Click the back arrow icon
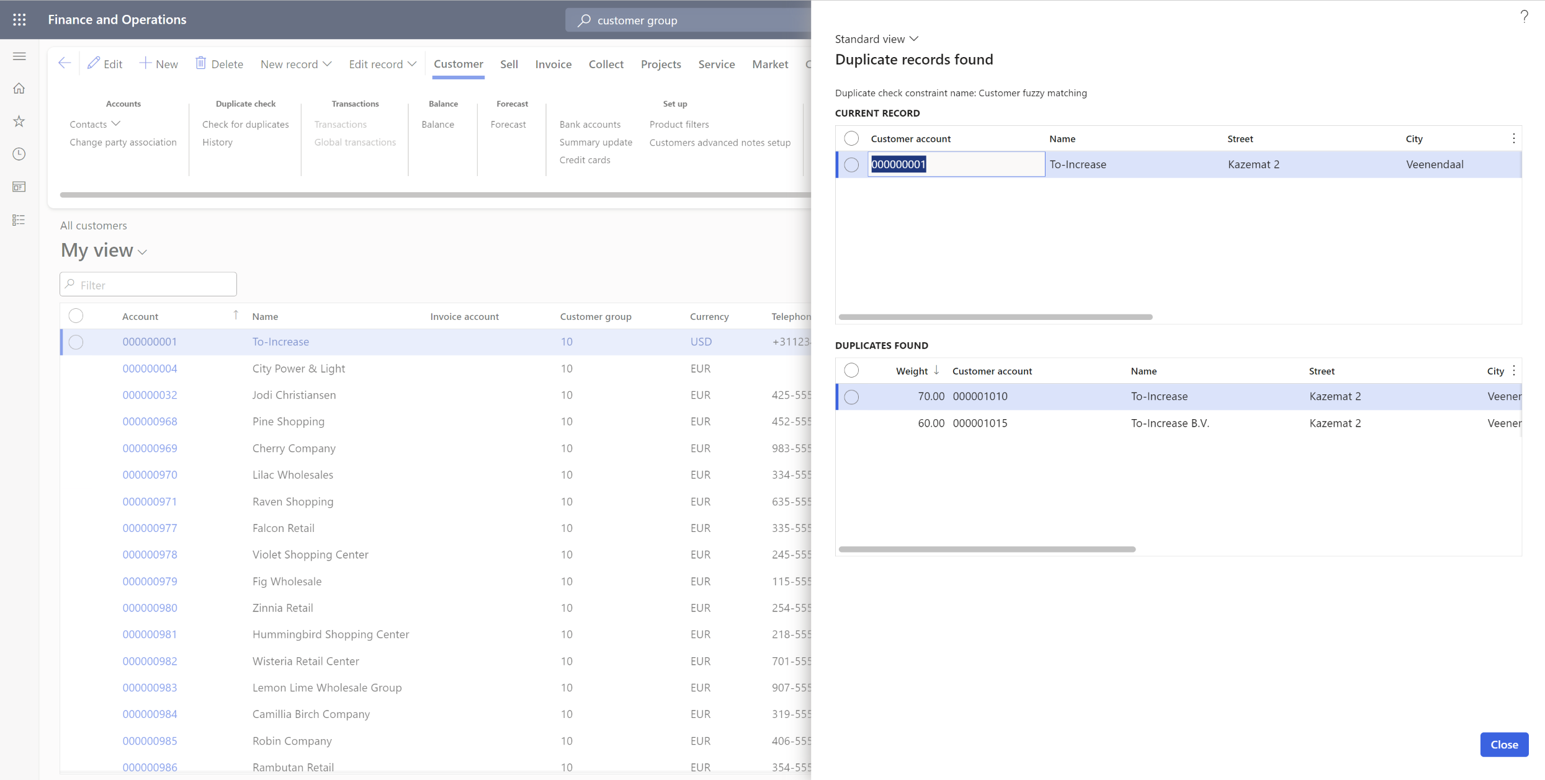 click(x=65, y=63)
